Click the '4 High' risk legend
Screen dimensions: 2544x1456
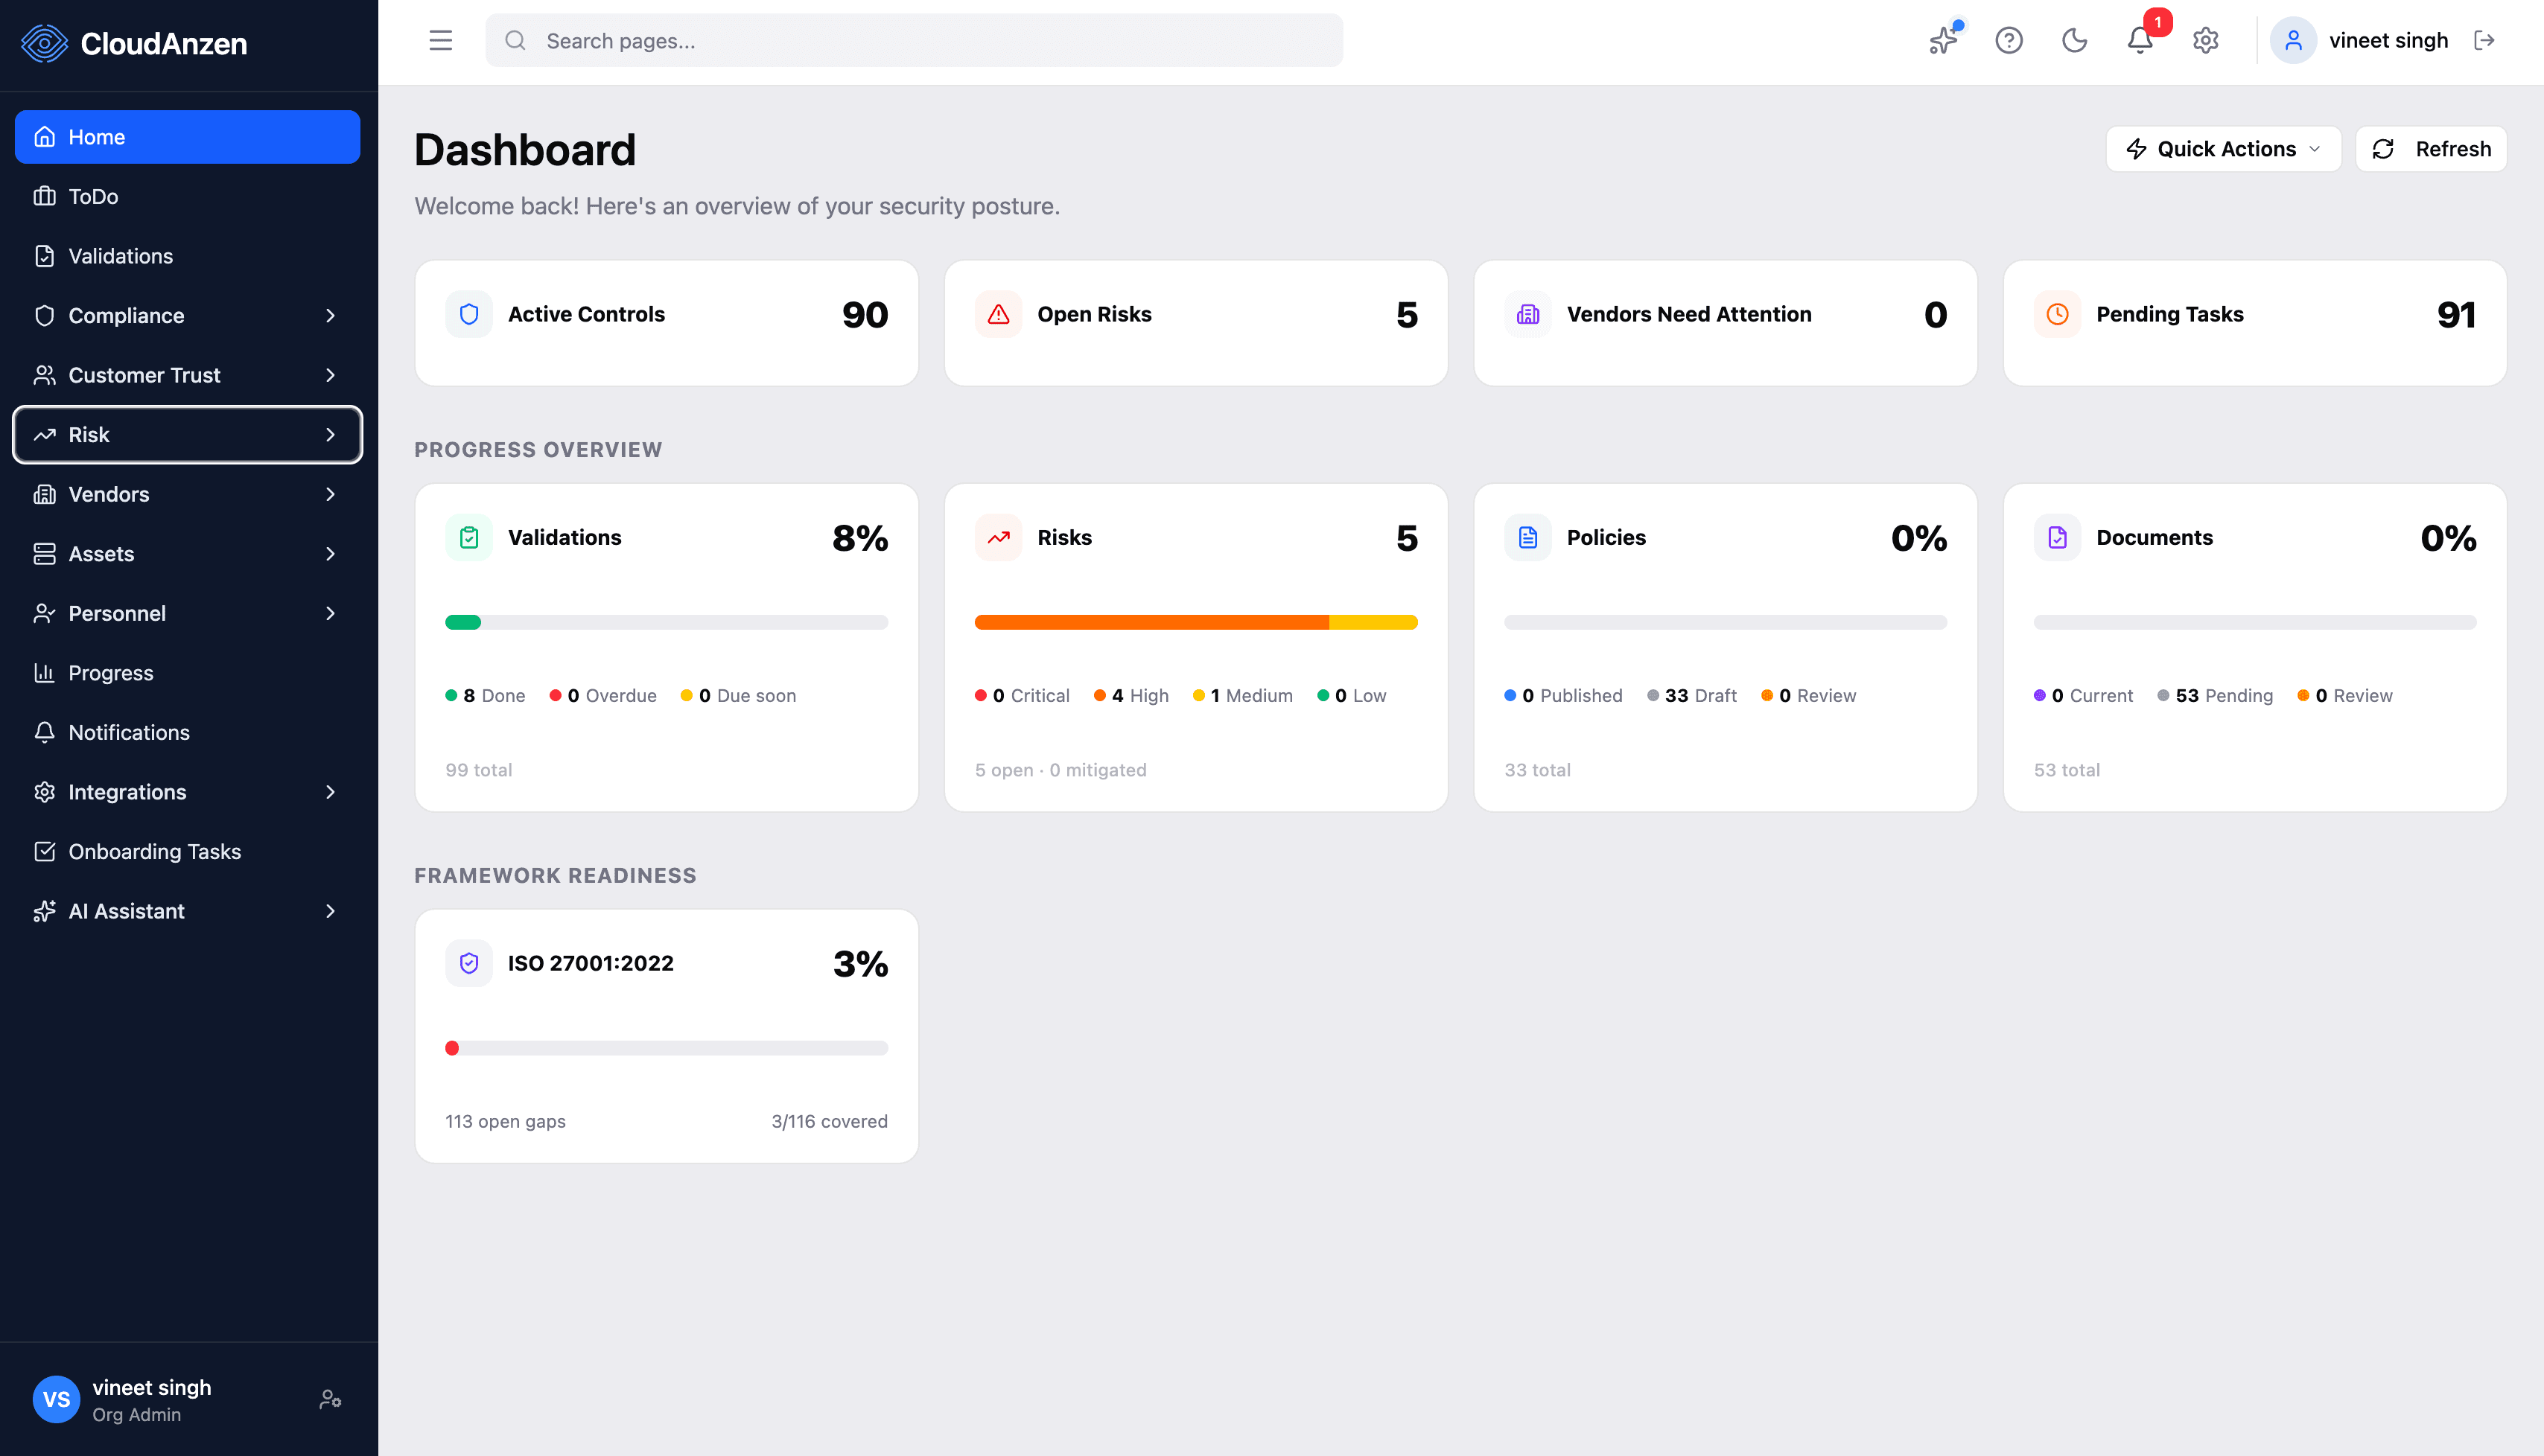pos(1131,696)
